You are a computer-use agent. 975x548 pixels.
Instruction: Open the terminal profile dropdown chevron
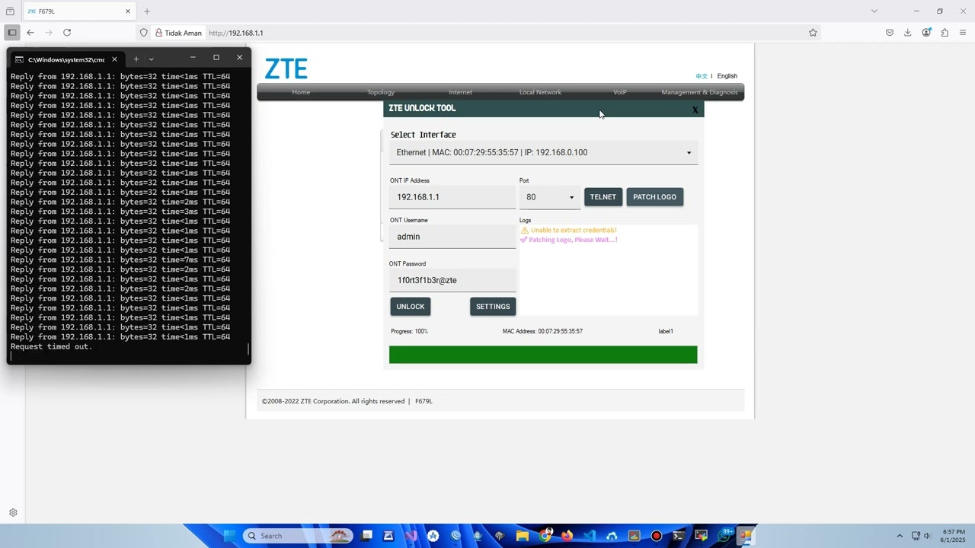(x=151, y=59)
